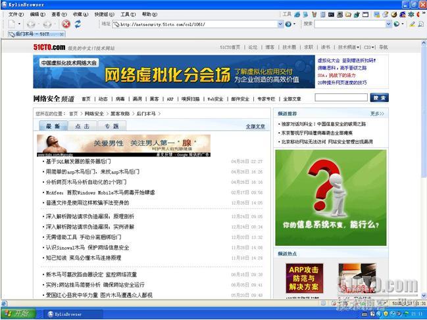
Task: Open the 文件(F) menu
Action: (x=16, y=14)
